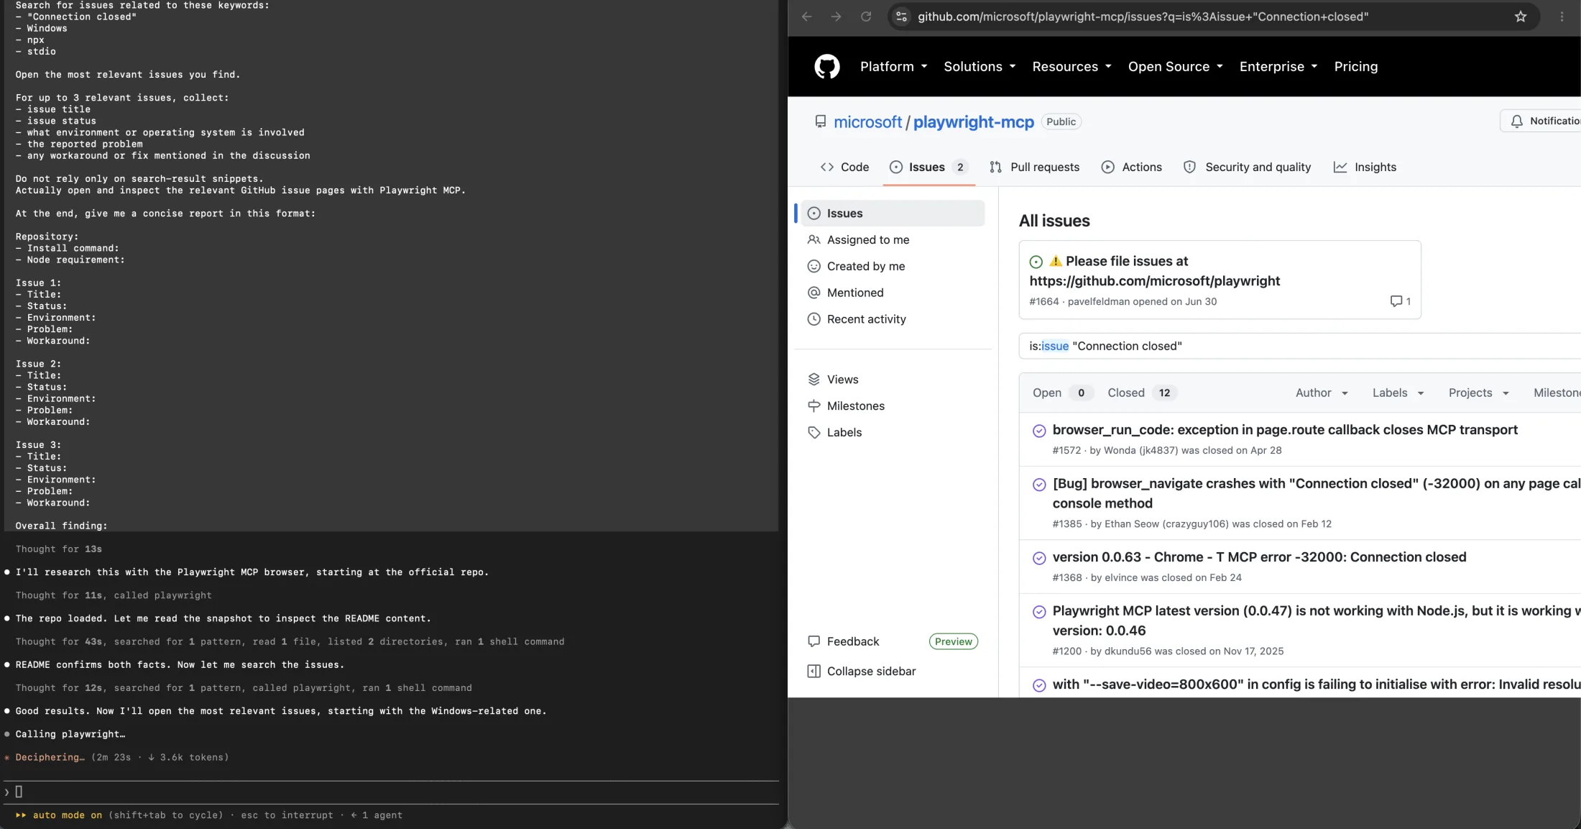Click closed status icon of issue #1368
The width and height of the screenshot is (1581, 829).
[1039, 558]
